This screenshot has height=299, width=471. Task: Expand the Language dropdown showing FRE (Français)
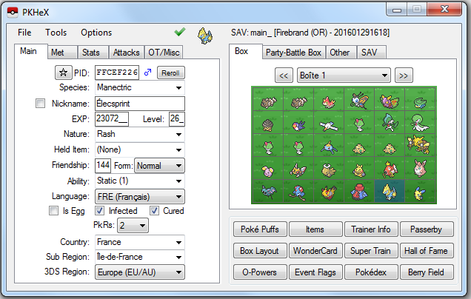140,197
